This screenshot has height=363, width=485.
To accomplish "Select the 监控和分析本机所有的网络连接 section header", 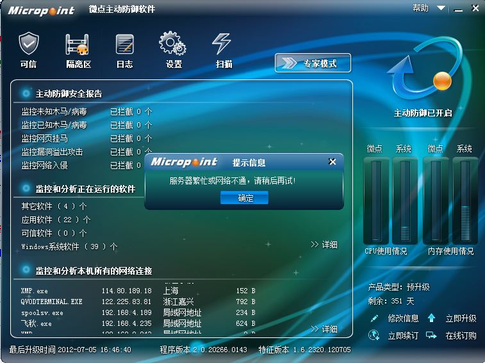I will coord(94,271).
